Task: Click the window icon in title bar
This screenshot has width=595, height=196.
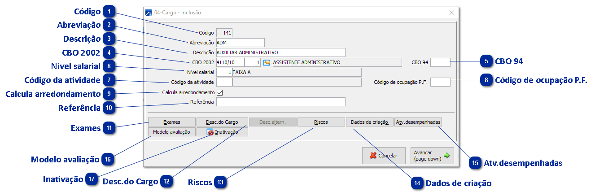Action: point(149,13)
